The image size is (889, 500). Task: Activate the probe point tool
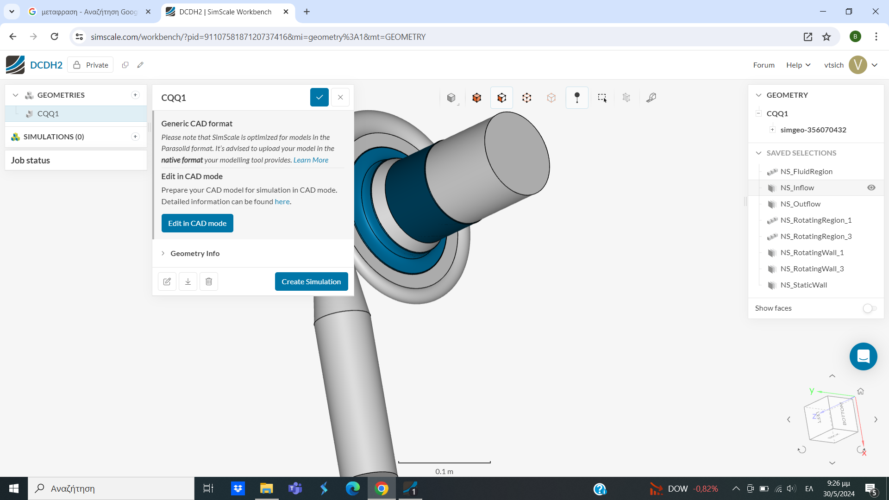577,98
